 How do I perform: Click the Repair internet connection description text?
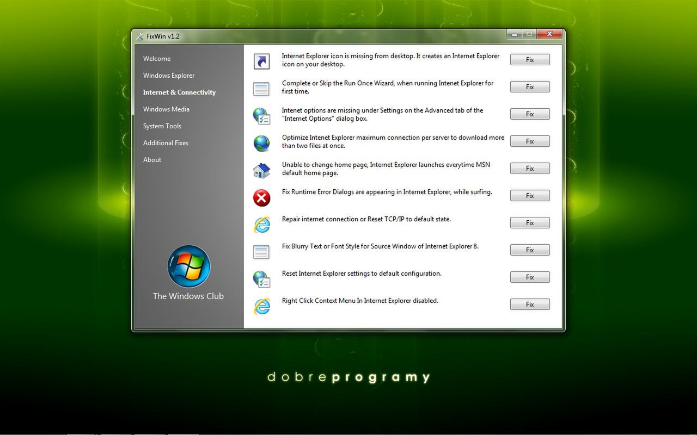(366, 219)
